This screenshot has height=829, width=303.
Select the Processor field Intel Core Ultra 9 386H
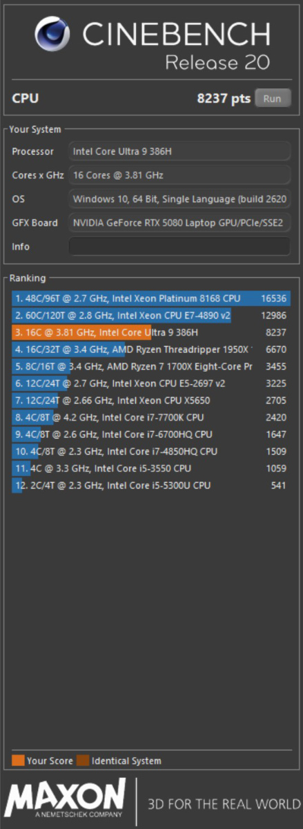pos(179,151)
